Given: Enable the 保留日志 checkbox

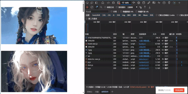Looking at the screenshot, I should pos(105,7).
